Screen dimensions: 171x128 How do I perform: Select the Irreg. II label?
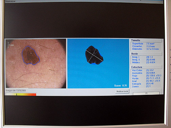point(136,60)
